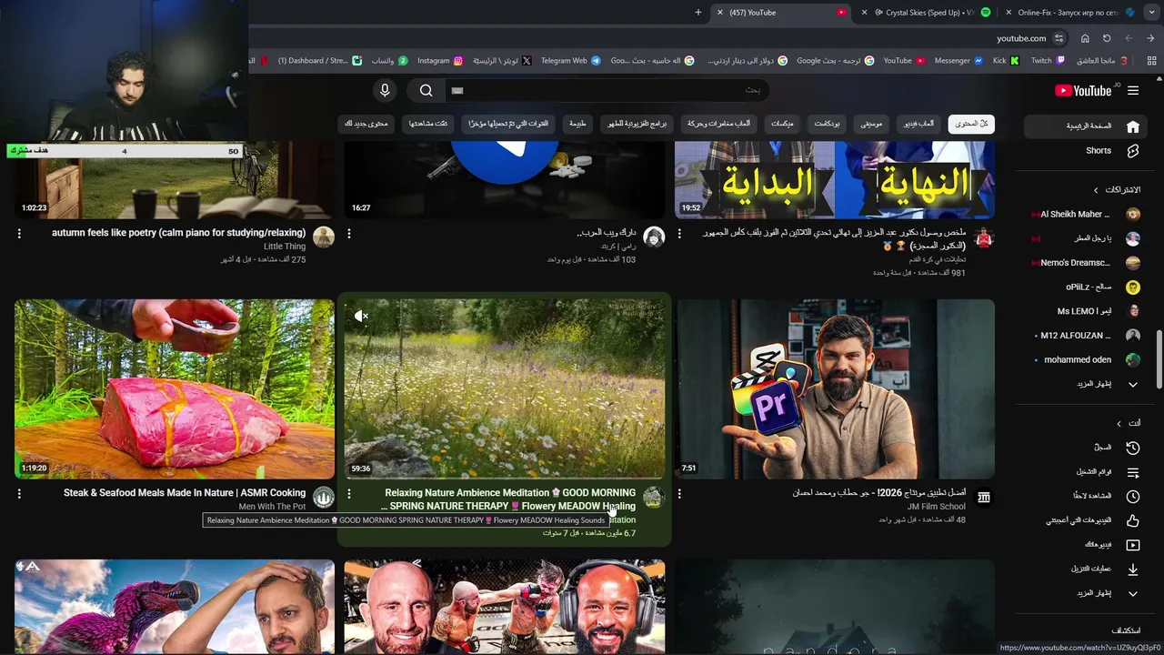The image size is (1164, 655).
Task: Open Kick bookmark
Action: click(1006, 61)
